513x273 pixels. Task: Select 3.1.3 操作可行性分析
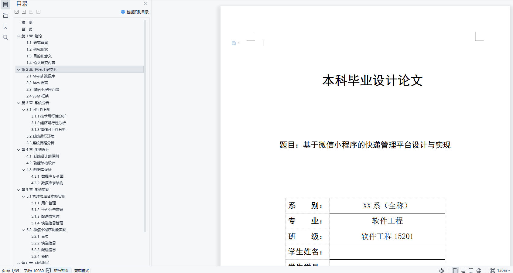coord(49,130)
